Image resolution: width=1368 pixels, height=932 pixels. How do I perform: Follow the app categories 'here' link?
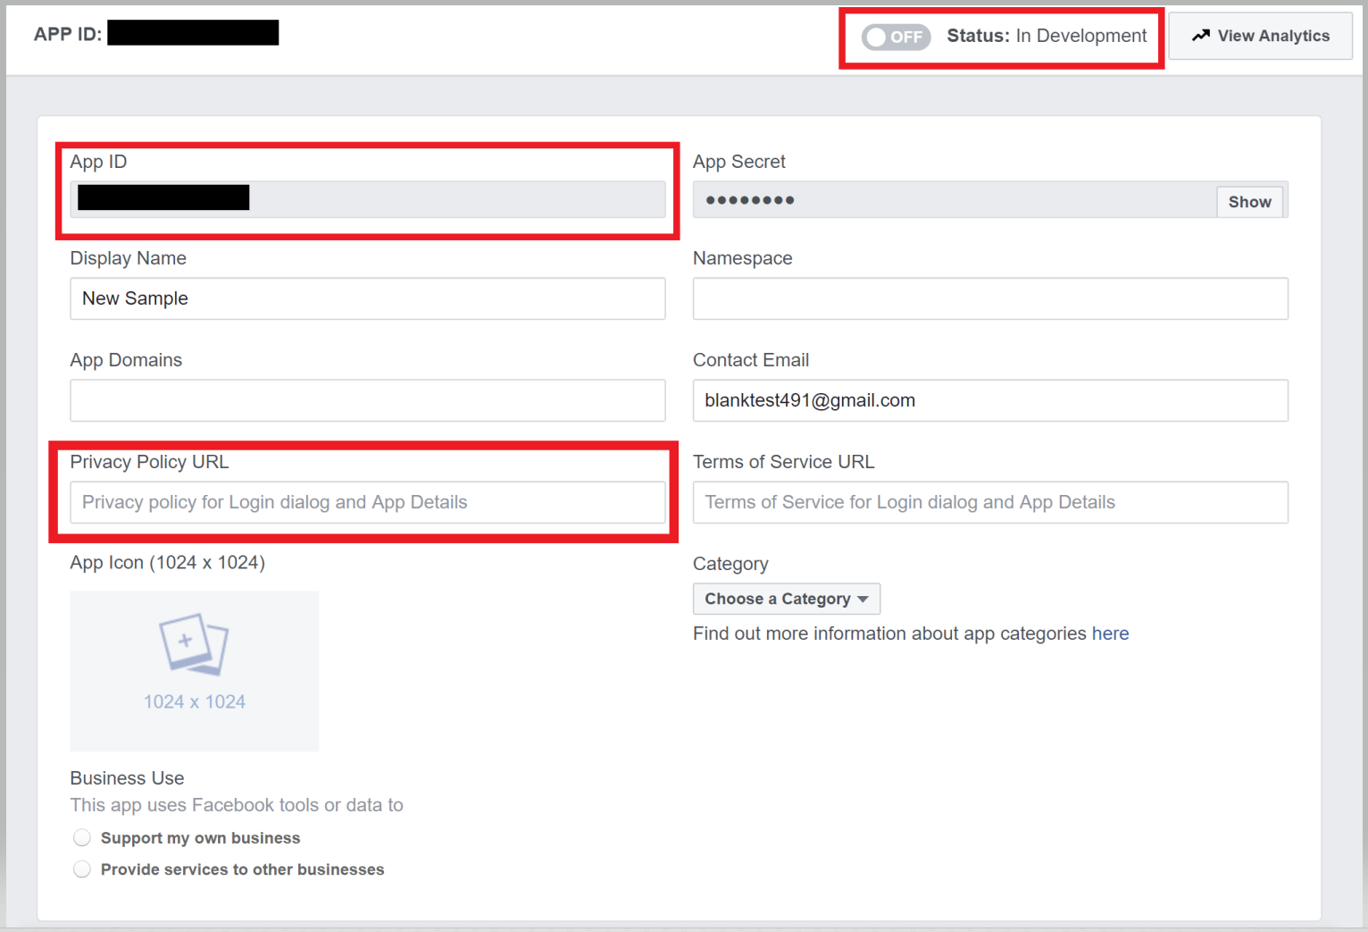[x=1110, y=634]
